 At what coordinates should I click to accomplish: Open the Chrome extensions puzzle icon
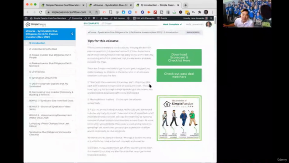(200, 12)
